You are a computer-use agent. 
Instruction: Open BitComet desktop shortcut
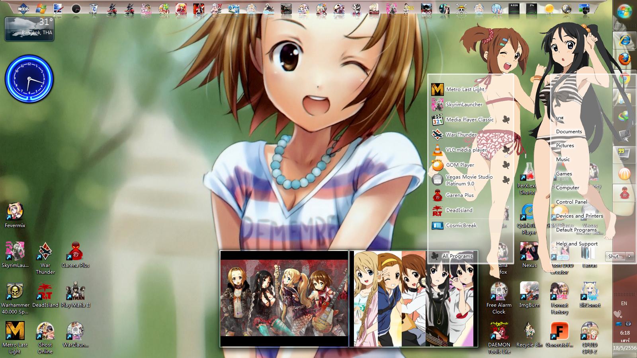point(590,295)
